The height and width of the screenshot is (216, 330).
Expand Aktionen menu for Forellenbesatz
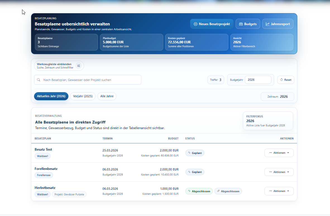click(279, 172)
